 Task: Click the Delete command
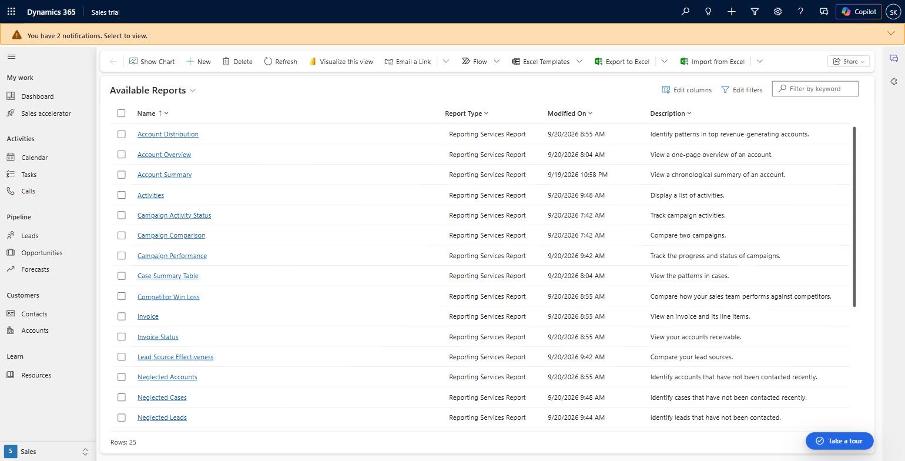click(x=237, y=62)
